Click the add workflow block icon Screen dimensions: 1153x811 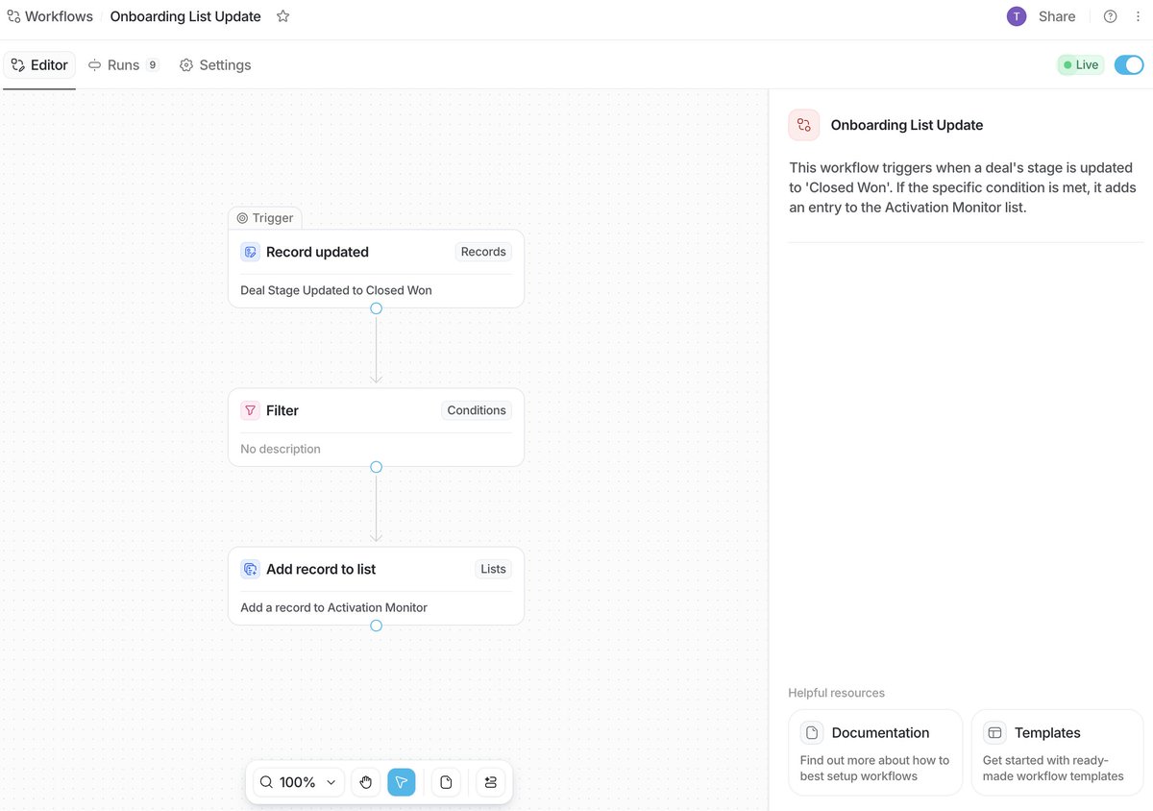click(x=490, y=781)
